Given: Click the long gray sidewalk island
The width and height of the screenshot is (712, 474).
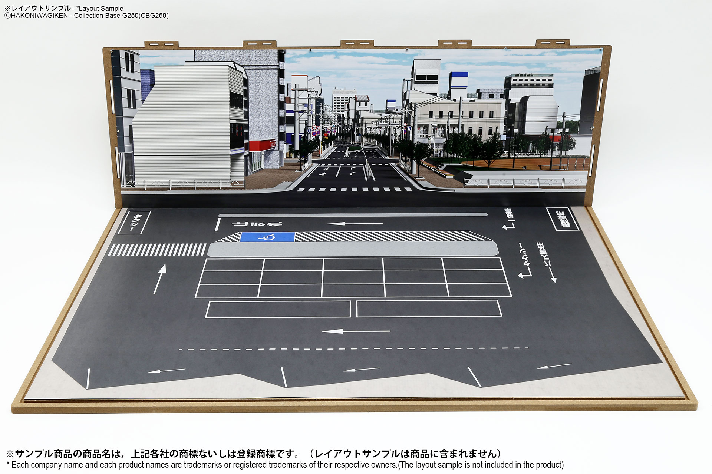Looking at the screenshot, I should pos(352,249).
